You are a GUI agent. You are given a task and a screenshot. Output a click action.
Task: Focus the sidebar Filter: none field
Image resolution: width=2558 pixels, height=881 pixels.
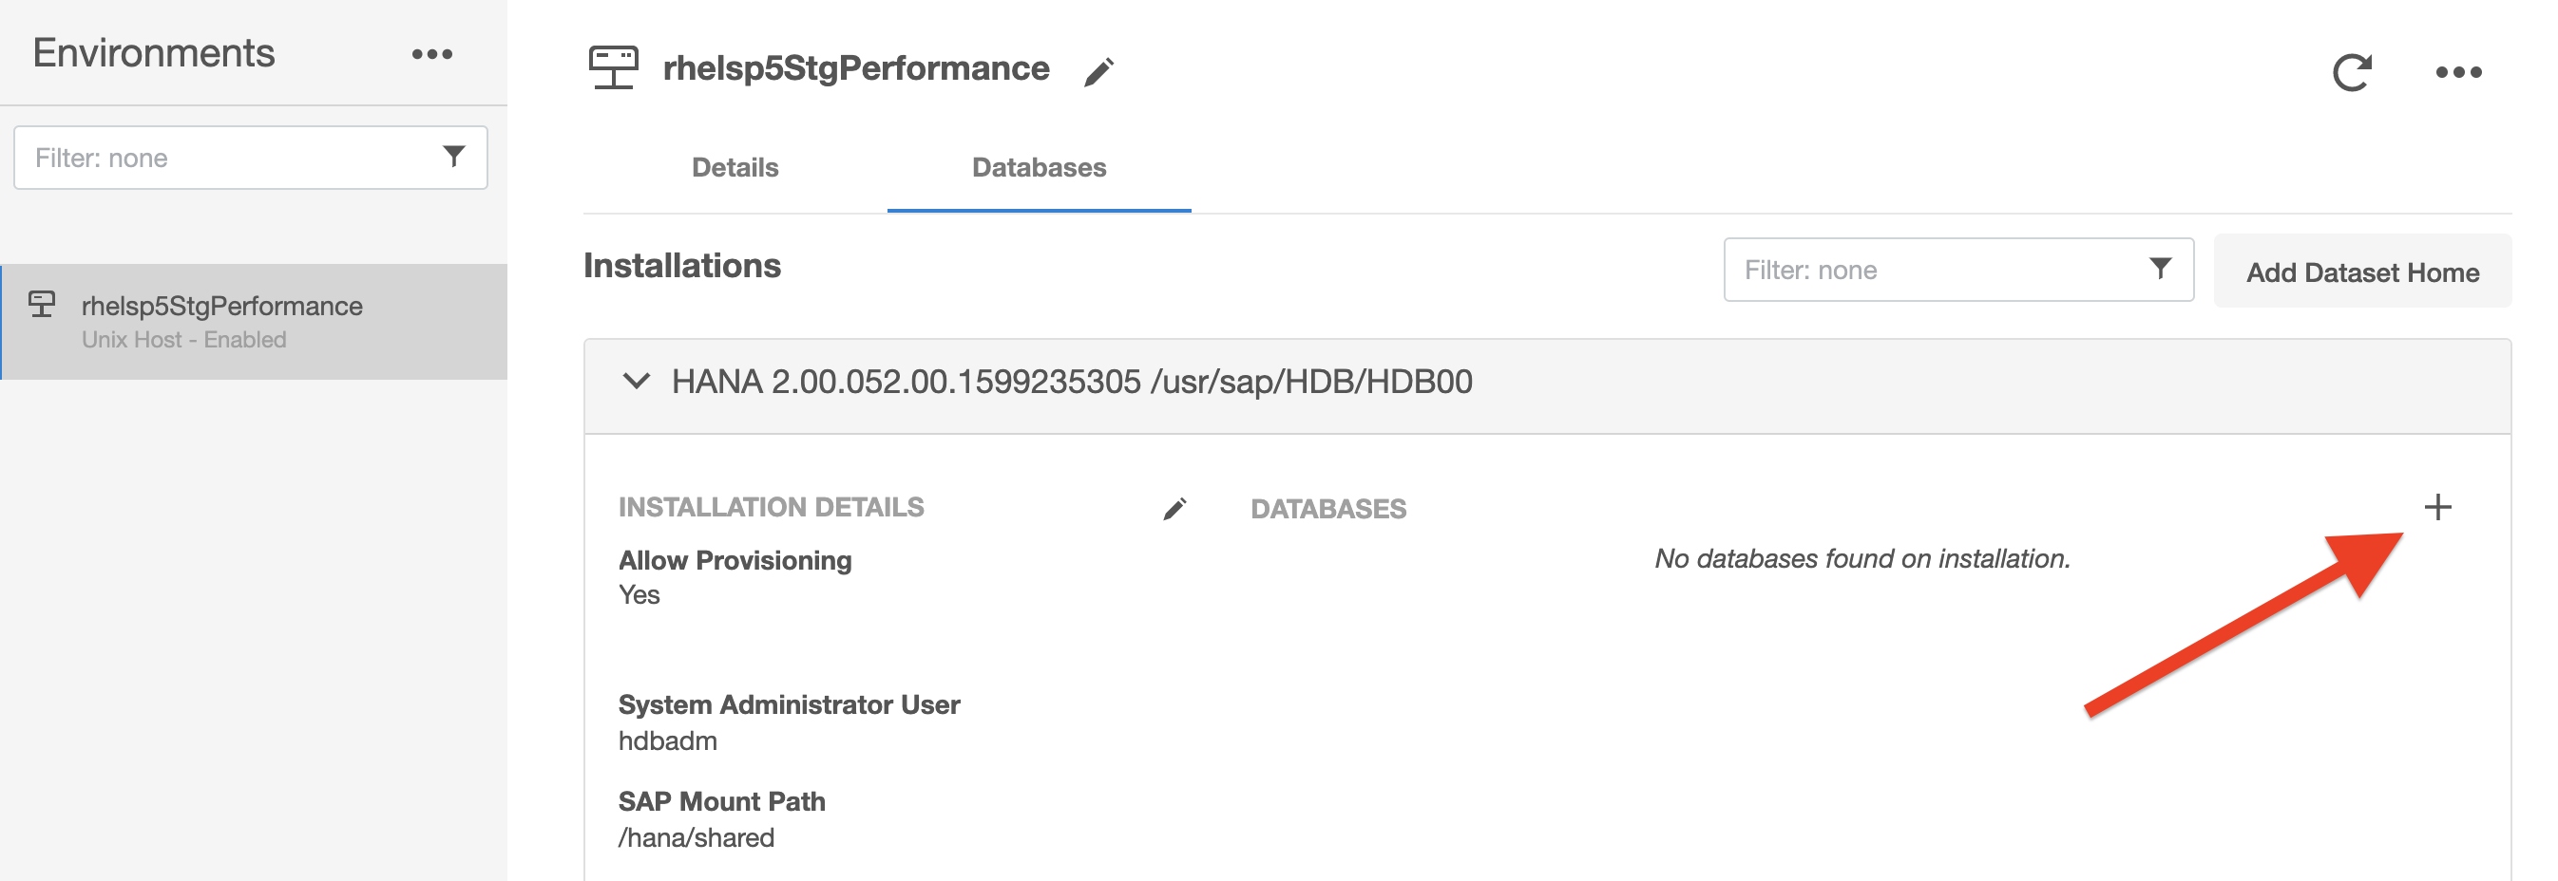pos(228,158)
